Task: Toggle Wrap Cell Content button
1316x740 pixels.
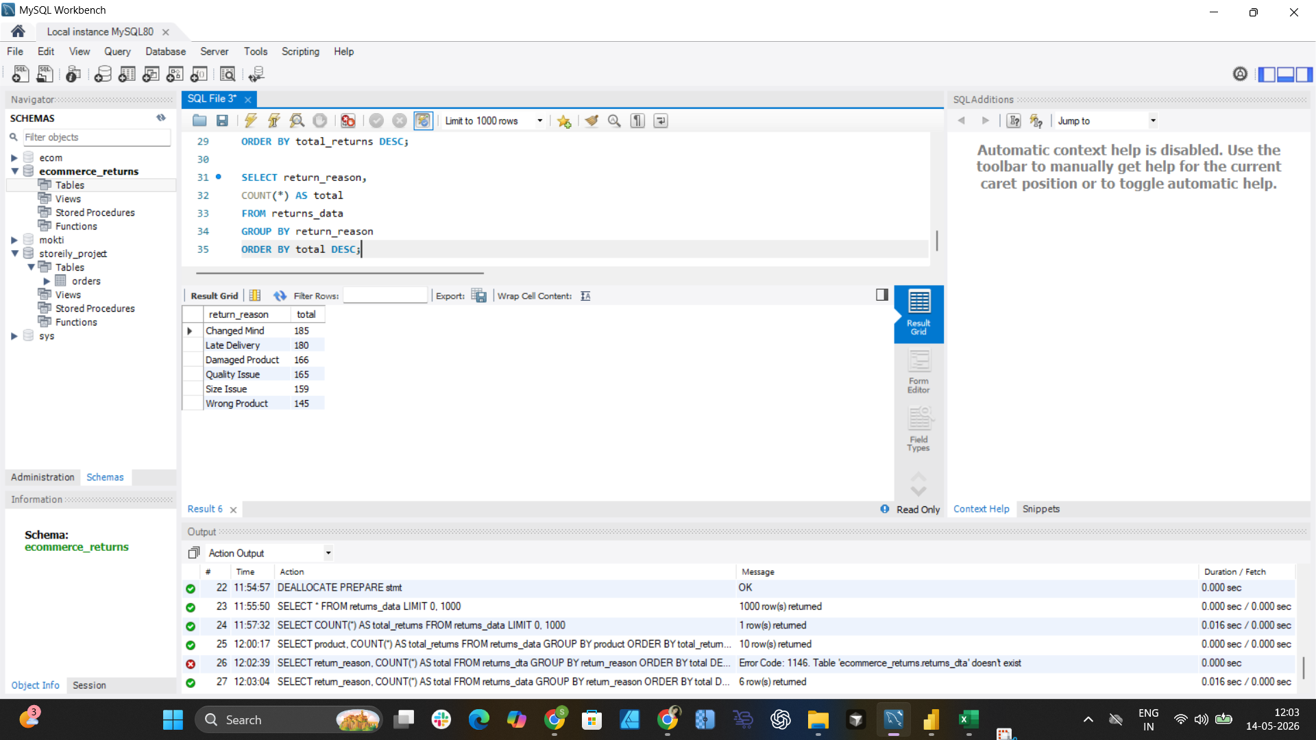Action: tap(585, 296)
